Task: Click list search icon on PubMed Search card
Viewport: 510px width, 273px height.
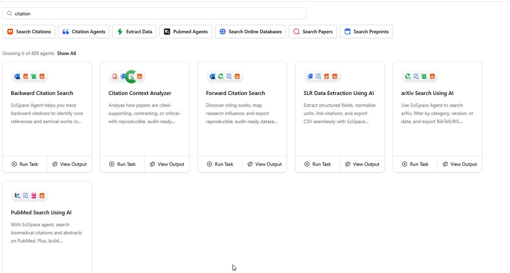Action: click(x=26, y=196)
